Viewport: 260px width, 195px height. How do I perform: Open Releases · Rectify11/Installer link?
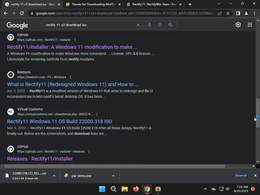tap(40, 159)
